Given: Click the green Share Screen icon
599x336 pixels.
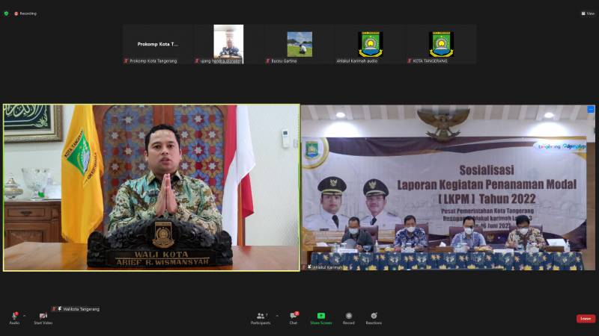Looking at the screenshot, I should click(x=321, y=316).
